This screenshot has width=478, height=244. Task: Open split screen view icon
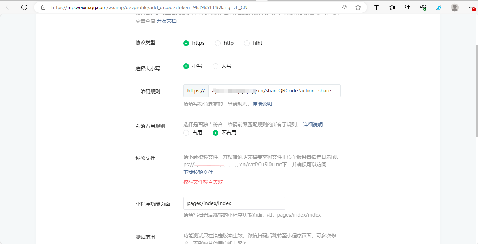pos(376,7)
